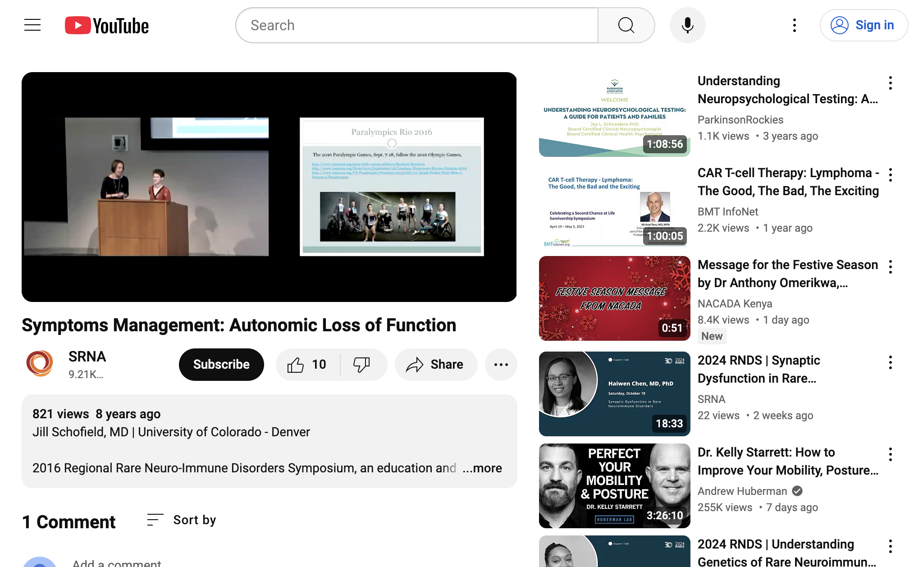The height and width of the screenshot is (567, 923).
Task: Open options for CAR T-cell video
Action: point(890,175)
